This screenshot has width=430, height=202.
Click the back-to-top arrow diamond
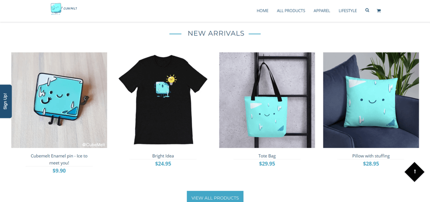(415, 172)
